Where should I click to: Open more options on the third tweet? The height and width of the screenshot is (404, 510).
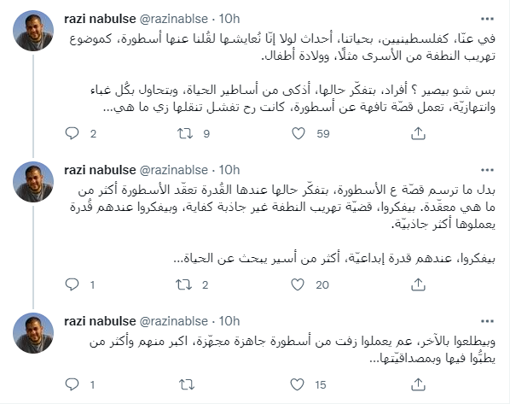487,321
